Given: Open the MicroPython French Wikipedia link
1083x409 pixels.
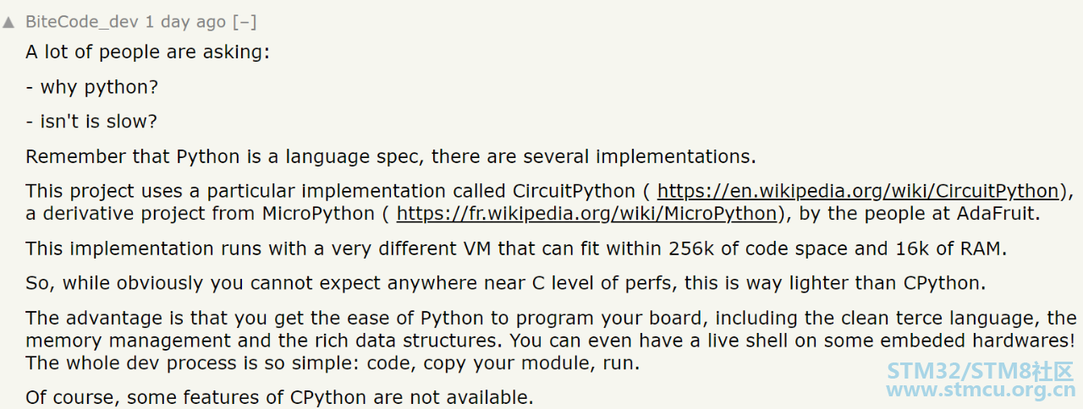Looking at the screenshot, I should point(586,214).
